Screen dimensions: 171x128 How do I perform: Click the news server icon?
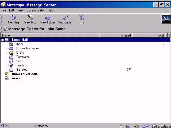coord(7,78)
